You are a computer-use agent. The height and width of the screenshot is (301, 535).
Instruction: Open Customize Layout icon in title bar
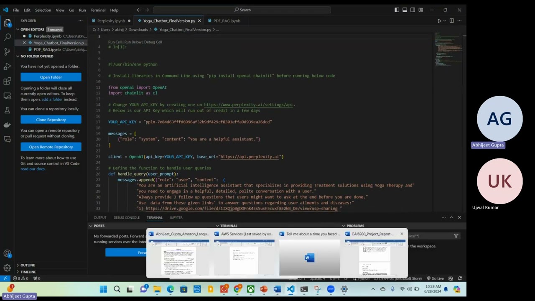click(x=420, y=10)
